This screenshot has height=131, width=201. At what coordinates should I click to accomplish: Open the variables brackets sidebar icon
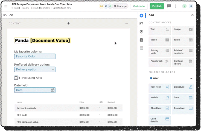141,24
